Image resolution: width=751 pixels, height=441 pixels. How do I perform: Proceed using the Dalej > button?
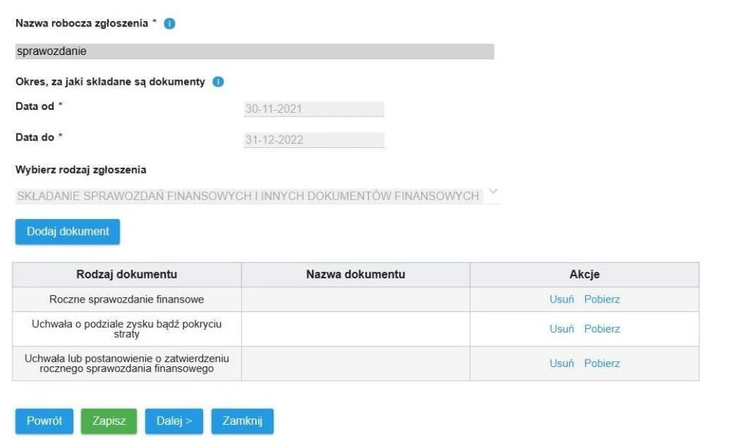pyautogui.click(x=174, y=421)
